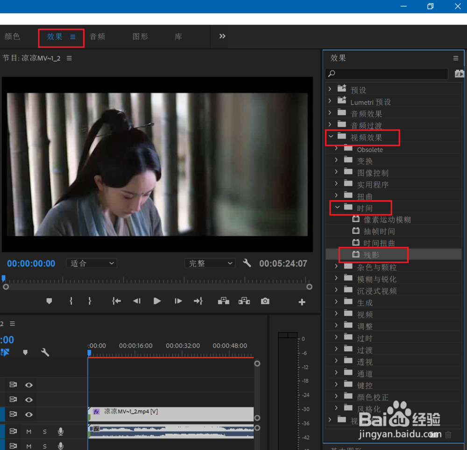
Task: Click the Add Marker button in program monitor
Action: (x=49, y=301)
